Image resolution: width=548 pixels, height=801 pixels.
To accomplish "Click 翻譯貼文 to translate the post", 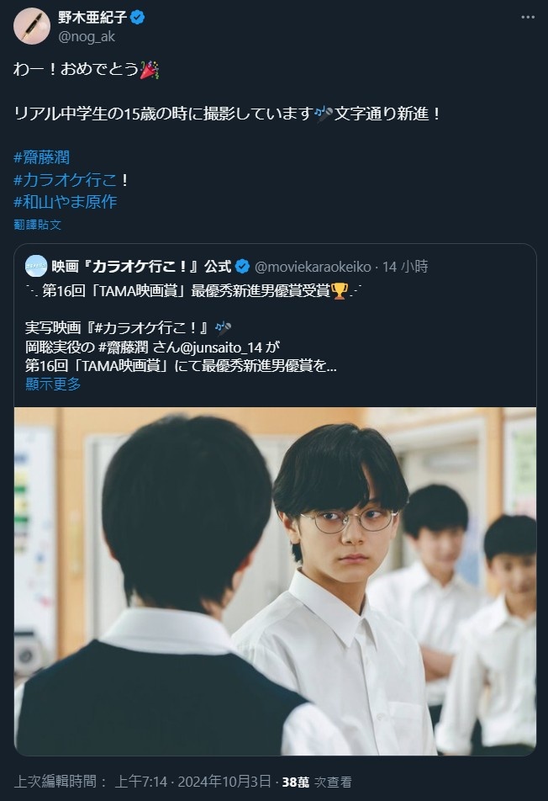I will click(37, 225).
